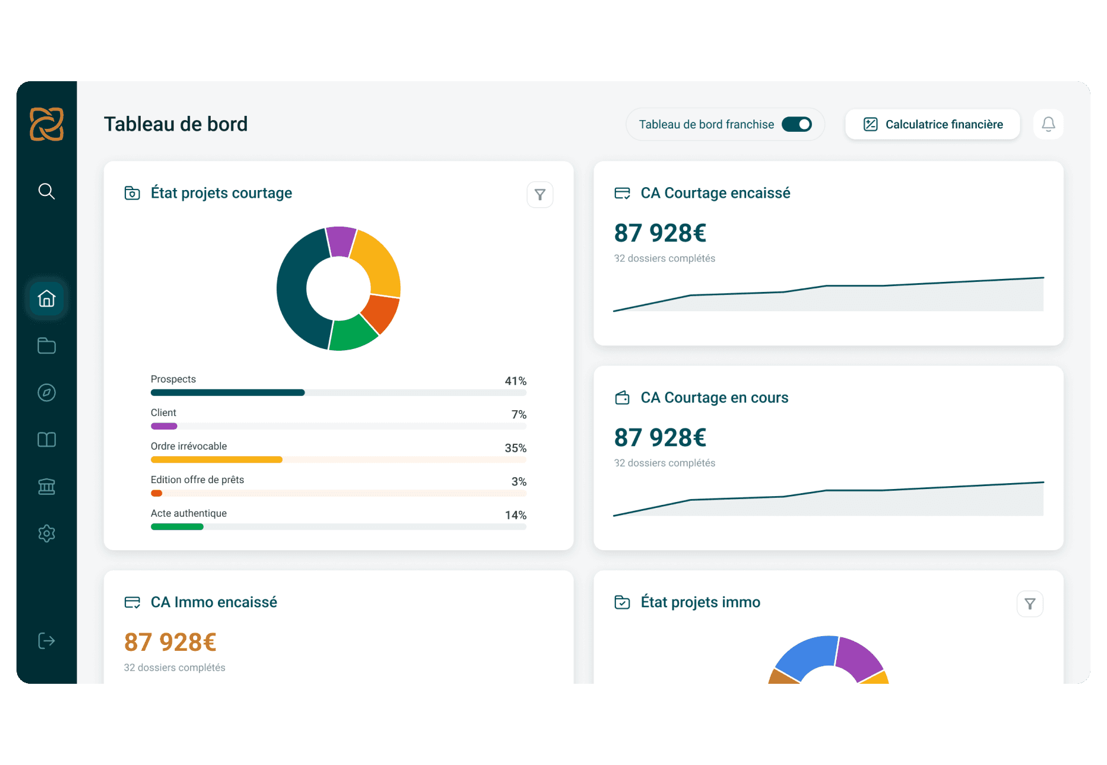Click the 7% Client value
The image size is (1107, 765).
pos(519,414)
